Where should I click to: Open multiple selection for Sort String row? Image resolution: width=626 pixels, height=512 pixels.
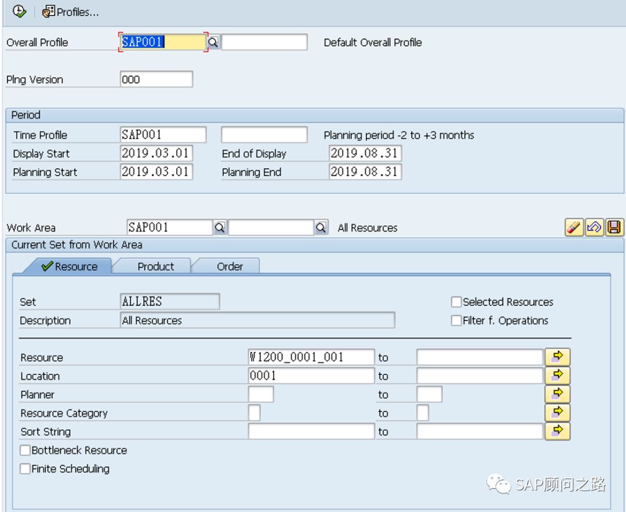[x=558, y=431]
